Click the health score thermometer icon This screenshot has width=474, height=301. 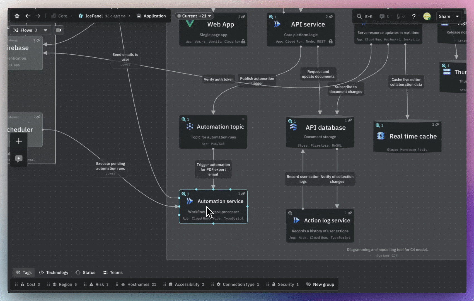[400, 16]
